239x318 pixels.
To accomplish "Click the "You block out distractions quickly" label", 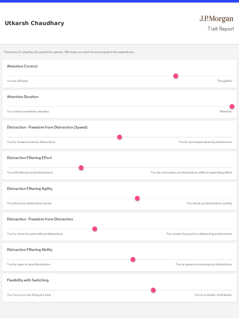I will pos(209,203).
